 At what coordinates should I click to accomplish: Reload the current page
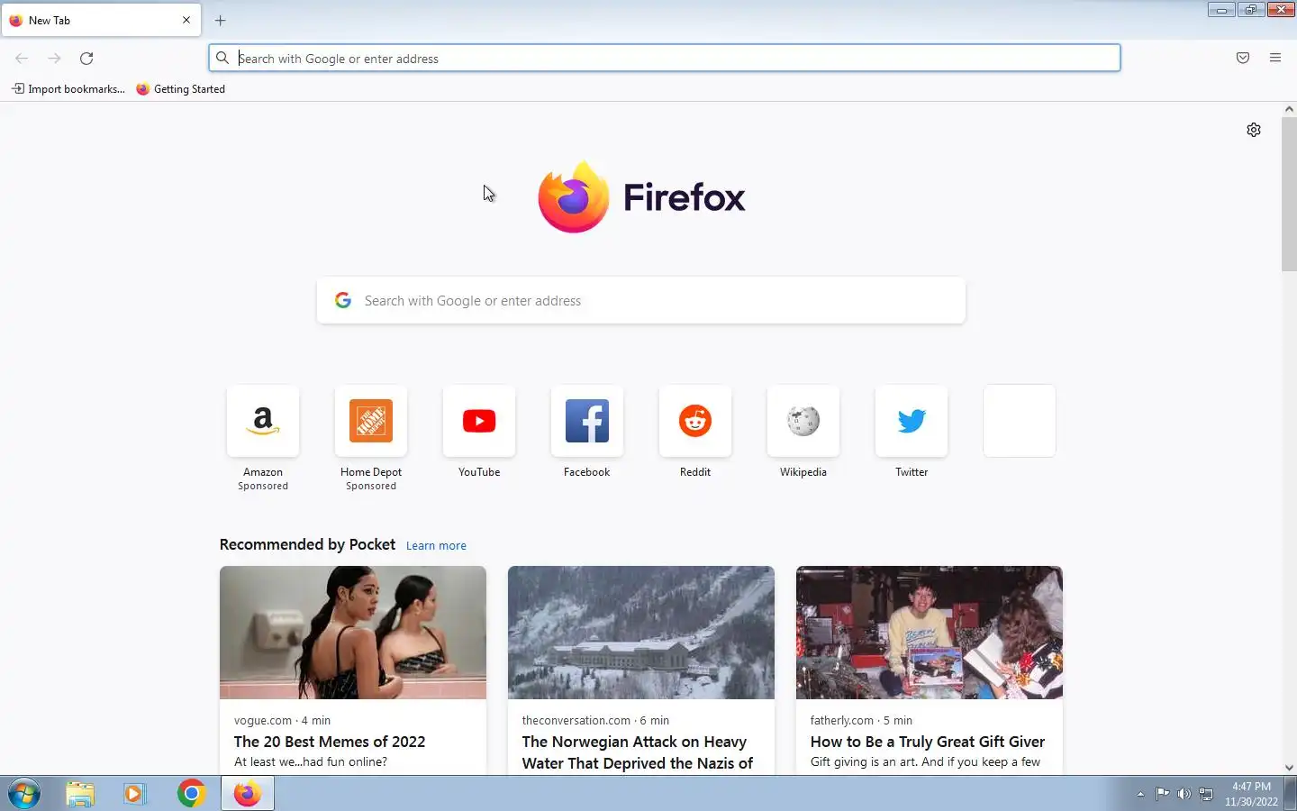(86, 58)
